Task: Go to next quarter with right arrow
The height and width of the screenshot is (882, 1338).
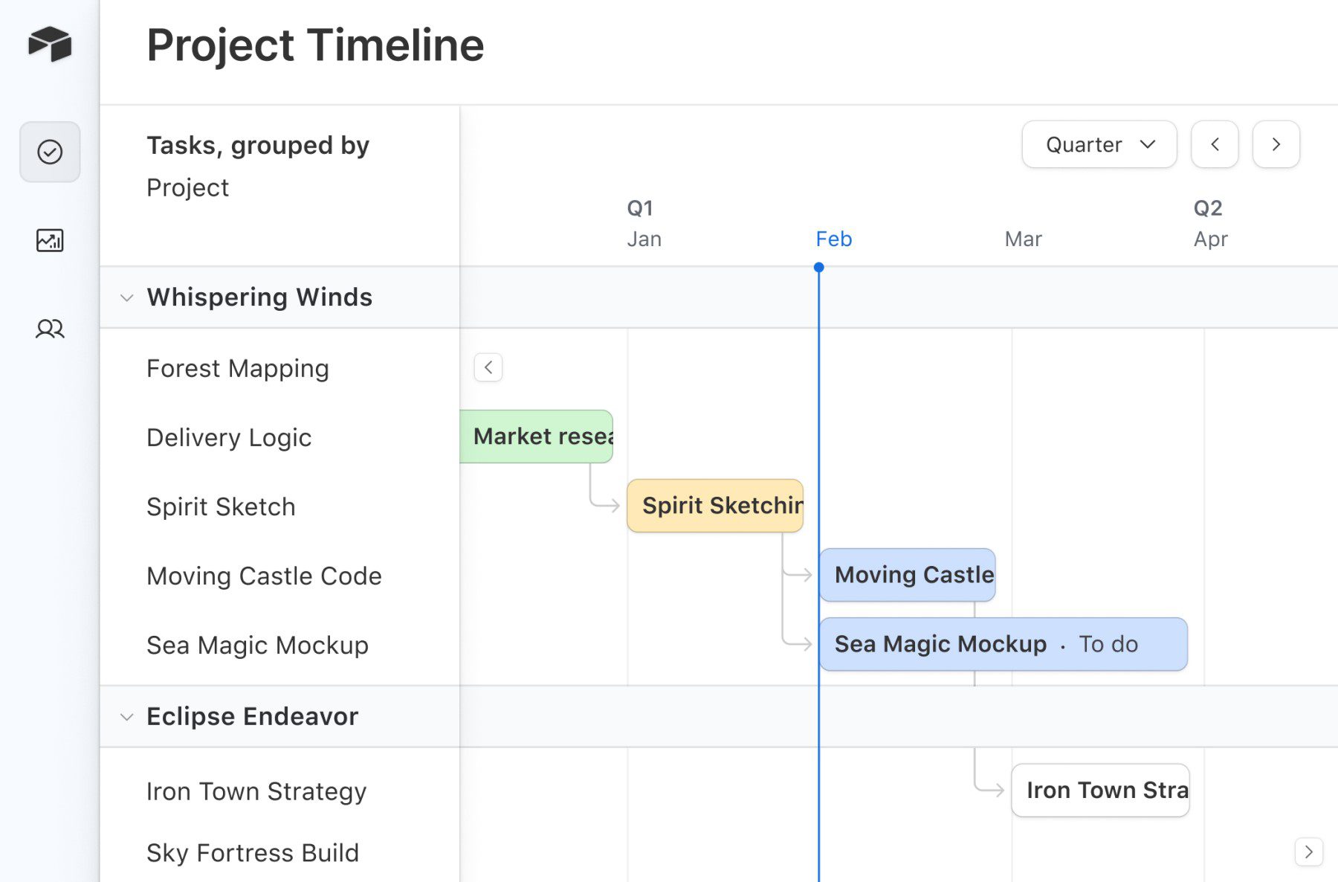Action: click(1276, 144)
